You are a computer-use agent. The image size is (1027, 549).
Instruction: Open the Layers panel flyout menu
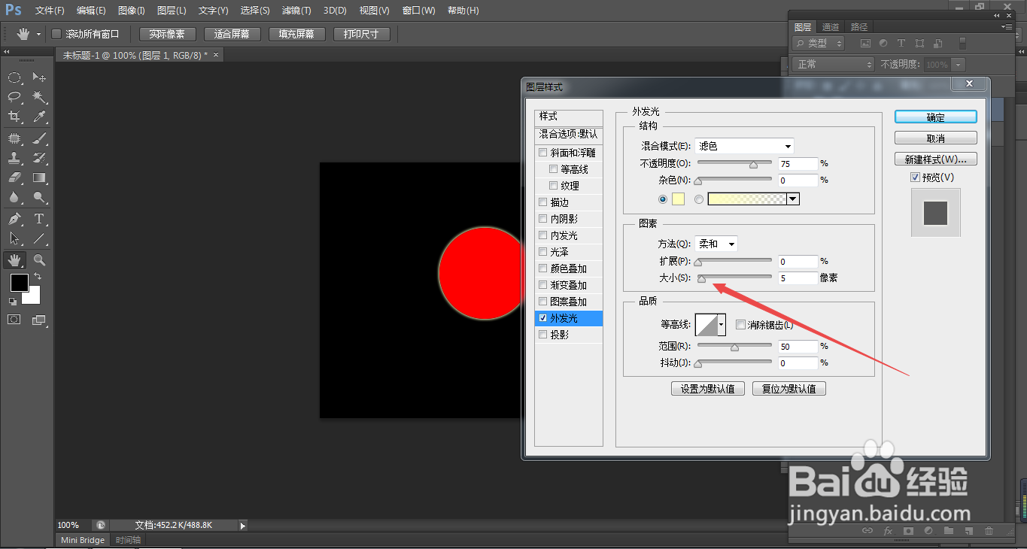tap(1007, 26)
